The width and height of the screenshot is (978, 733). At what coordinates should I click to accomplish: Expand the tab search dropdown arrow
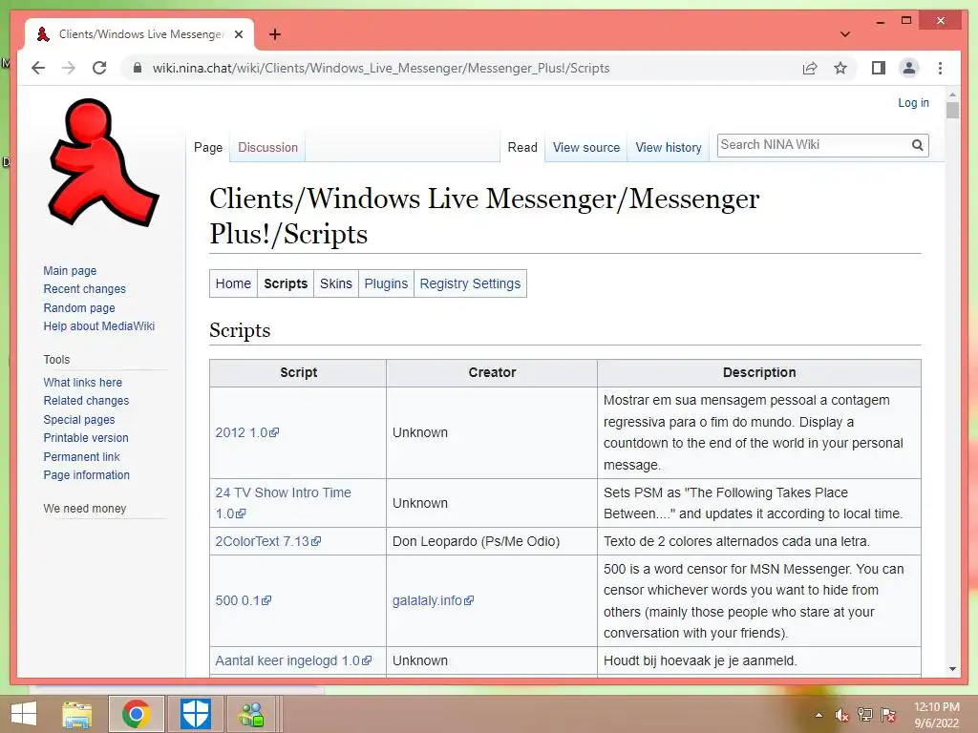pyautogui.click(x=844, y=34)
